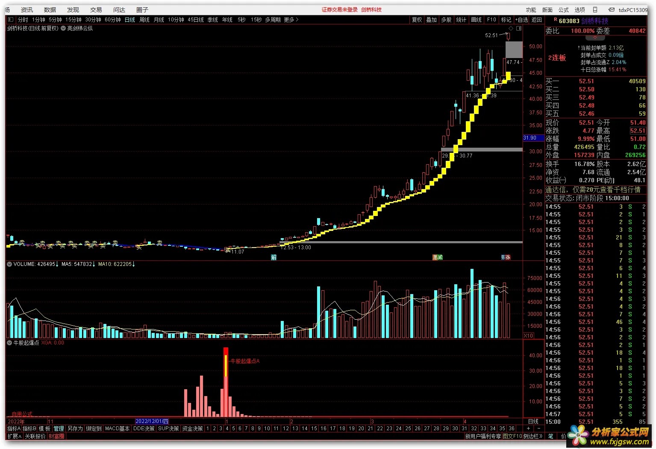Click the 多股 multi-stock button
The height and width of the screenshot is (449, 656).
coord(447,20)
